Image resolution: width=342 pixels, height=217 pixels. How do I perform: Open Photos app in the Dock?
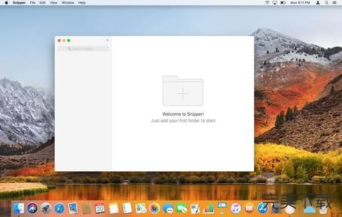(x=154, y=208)
